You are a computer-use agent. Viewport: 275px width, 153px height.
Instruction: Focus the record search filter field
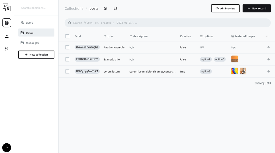pos(168,23)
